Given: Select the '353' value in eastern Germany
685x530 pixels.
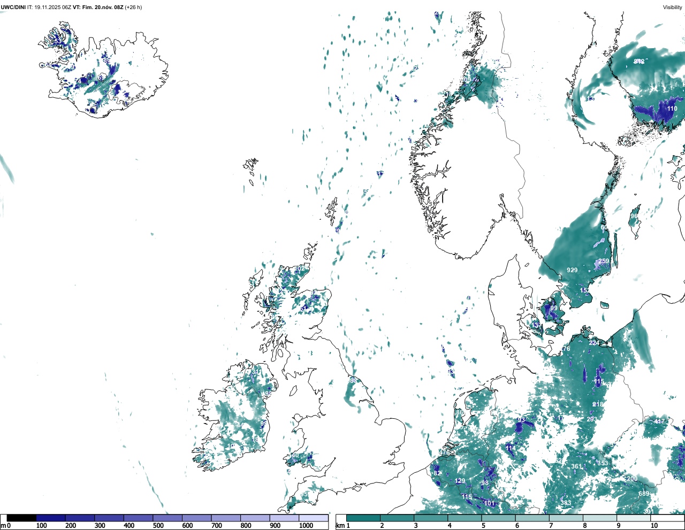Looking at the screenshot, I should (x=603, y=463).
